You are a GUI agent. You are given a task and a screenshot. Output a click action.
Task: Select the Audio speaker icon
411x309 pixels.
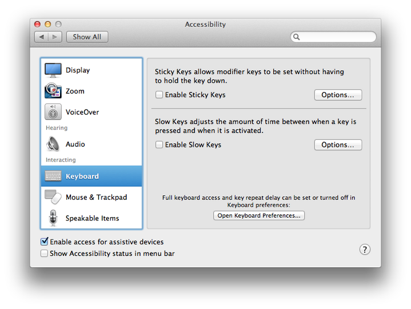53,144
